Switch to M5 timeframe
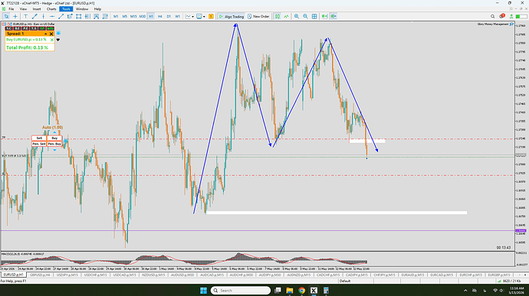Image resolution: width=529 pixels, height=296 pixels. 124,16
